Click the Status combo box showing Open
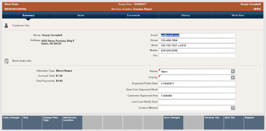This screenshot has width=266, height=131. click(x=197, y=71)
